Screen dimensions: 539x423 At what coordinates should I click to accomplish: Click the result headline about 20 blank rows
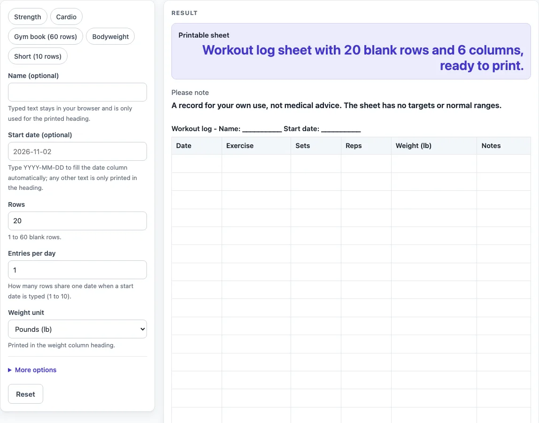(x=363, y=58)
